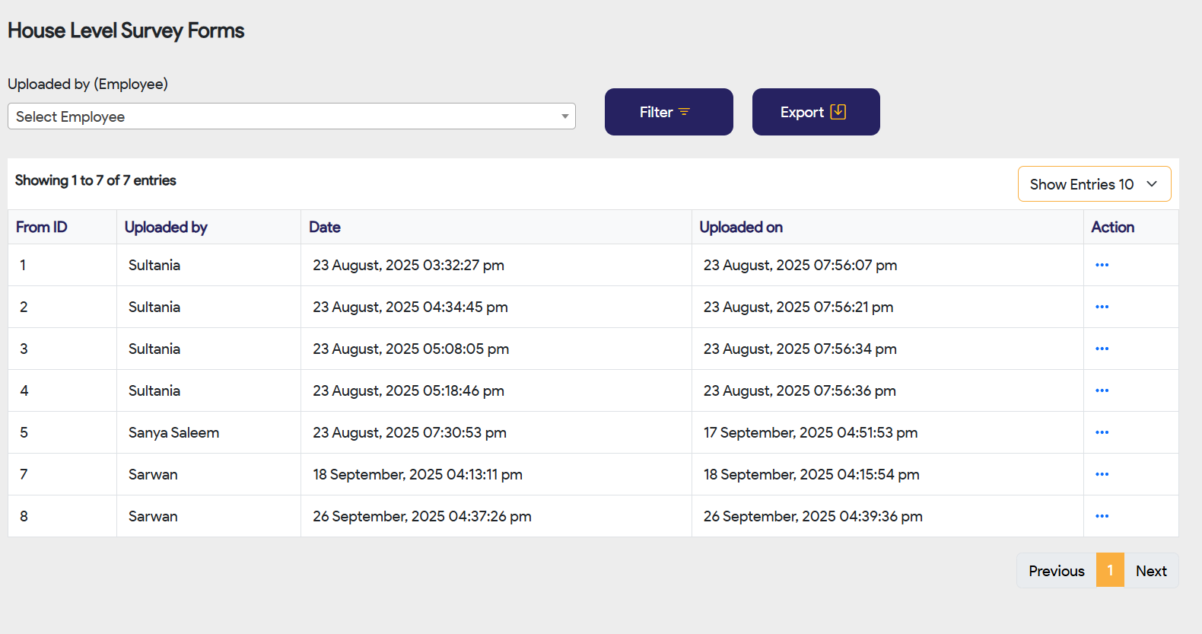Click the Select Employee dropdown arrow
This screenshot has width=1202, height=634.
click(x=564, y=116)
